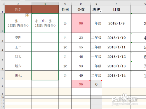Select date cell 2018/1/12
This screenshot has height=109, width=146.
116,56
